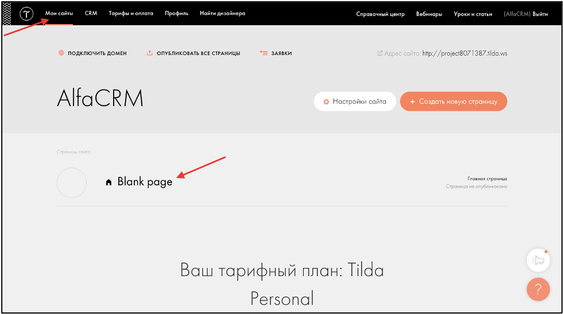The height and width of the screenshot is (314, 563).
Task: Open Уроки и статьи
Action: pyautogui.click(x=473, y=14)
